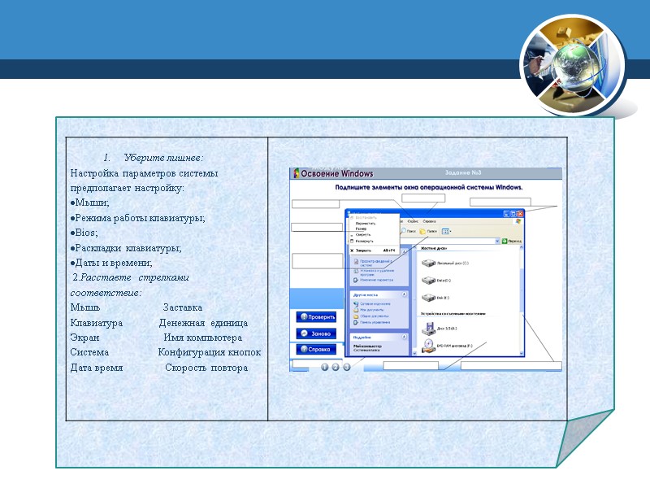This screenshot has width=650, height=488.
Task: Click the Мыши; bullet on the slide
Action: point(89,203)
